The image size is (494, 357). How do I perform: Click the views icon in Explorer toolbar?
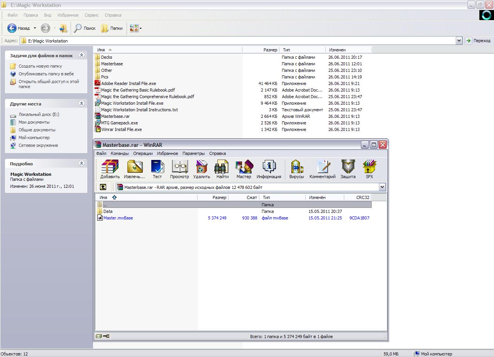point(134,28)
